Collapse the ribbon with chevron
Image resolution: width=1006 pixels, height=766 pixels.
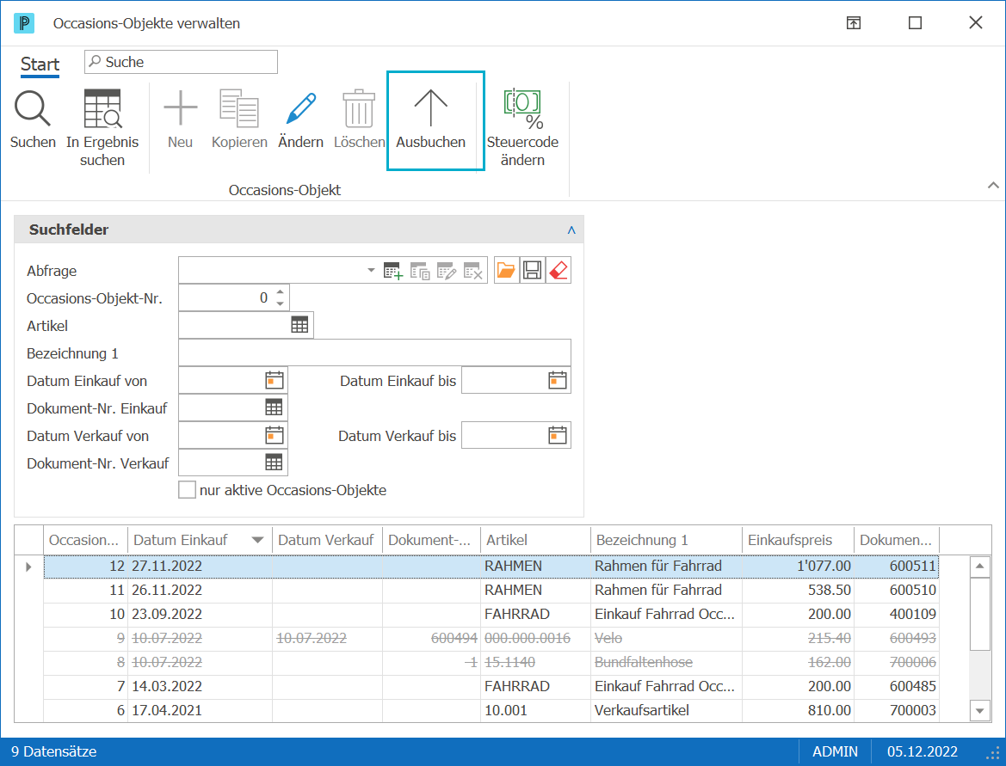[x=993, y=185]
